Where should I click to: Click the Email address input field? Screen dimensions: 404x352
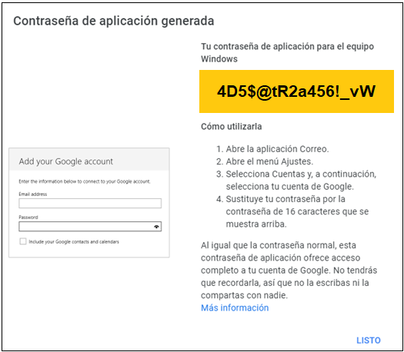(90, 203)
